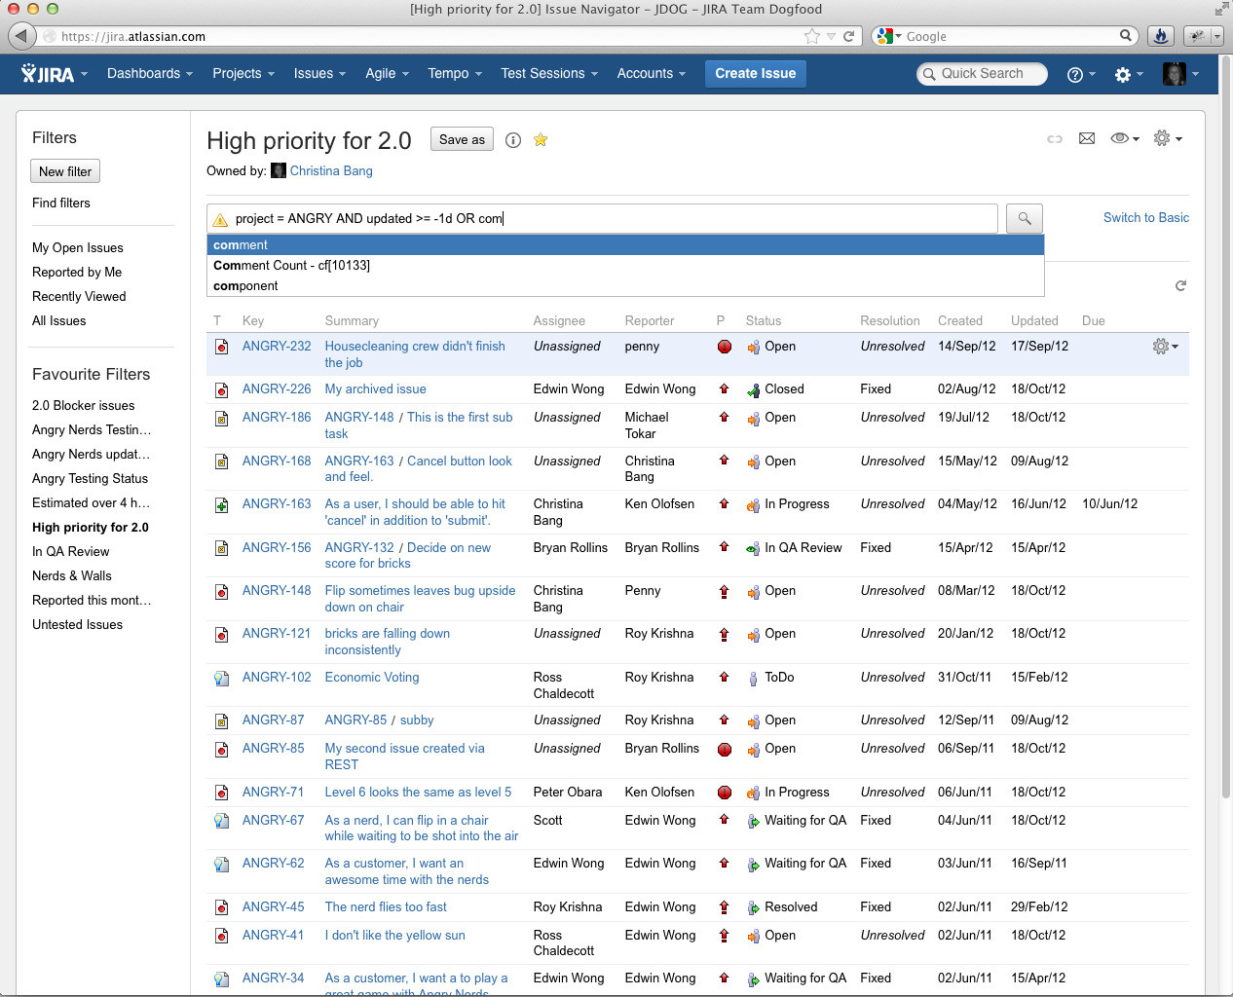Click the New filter button
1233x997 pixels.
pos(65,171)
